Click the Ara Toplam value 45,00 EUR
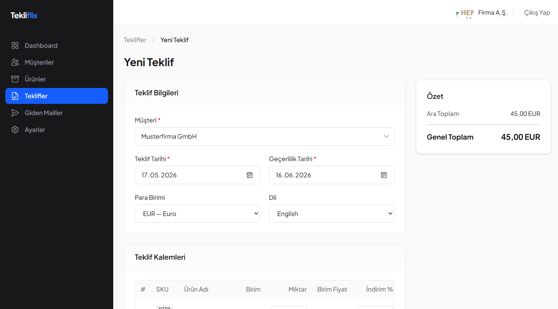This screenshot has width=558, height=309. pyautogui.click(x=525, y=114)
